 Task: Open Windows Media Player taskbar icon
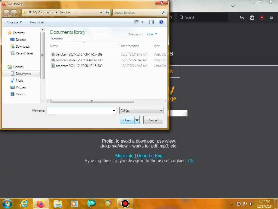pos(74,204)
